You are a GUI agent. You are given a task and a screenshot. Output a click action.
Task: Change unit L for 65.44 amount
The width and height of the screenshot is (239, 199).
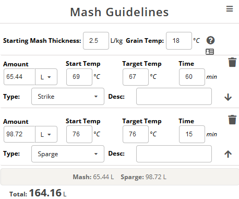pyautogui.click(x=46, y=77)
